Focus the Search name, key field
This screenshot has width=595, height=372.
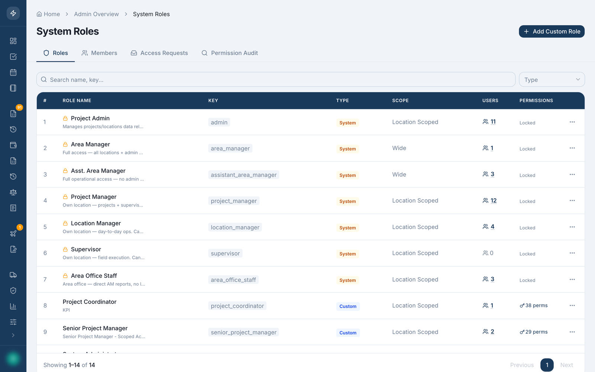coord(276,80)
